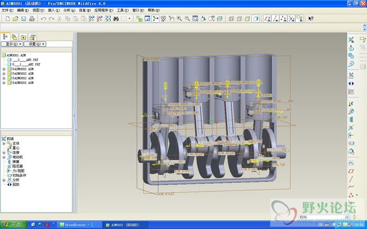Open the 机构 filter dropdown at bottom right

347,217
